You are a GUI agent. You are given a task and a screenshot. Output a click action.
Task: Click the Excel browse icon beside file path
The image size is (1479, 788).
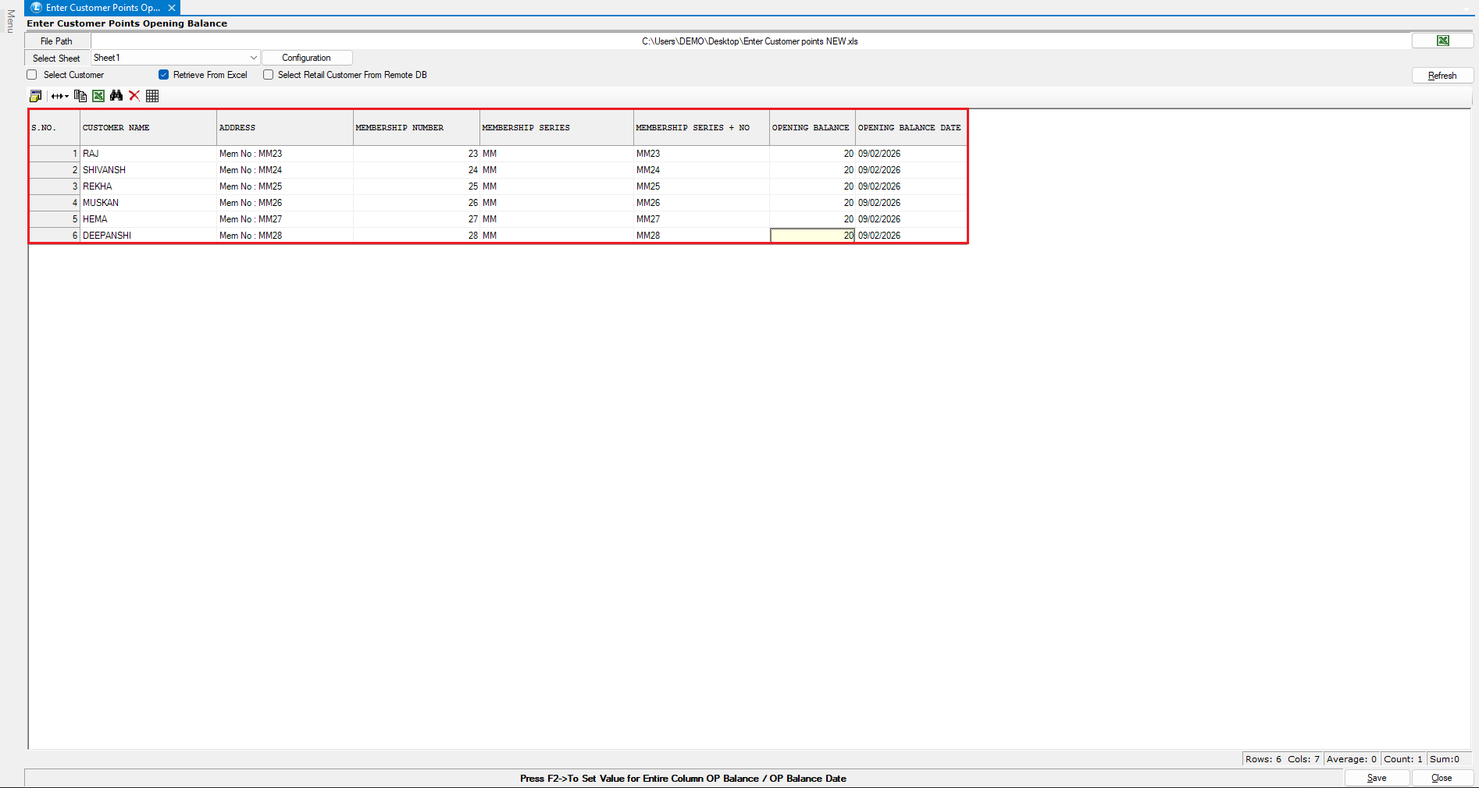(x=1442, y=41)
